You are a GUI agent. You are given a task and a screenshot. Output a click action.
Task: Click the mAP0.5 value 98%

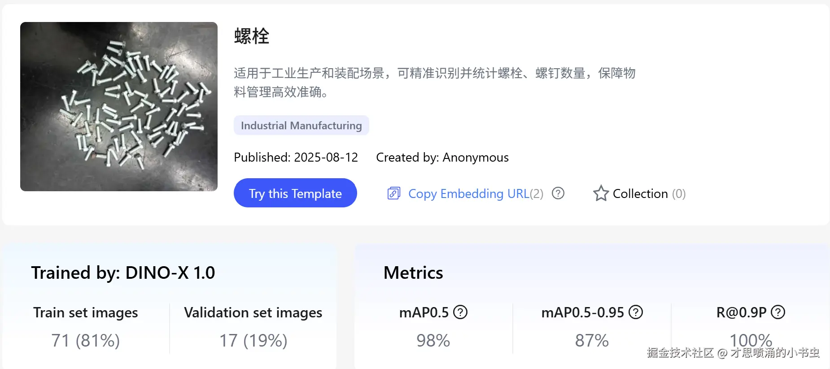point(433,340)
